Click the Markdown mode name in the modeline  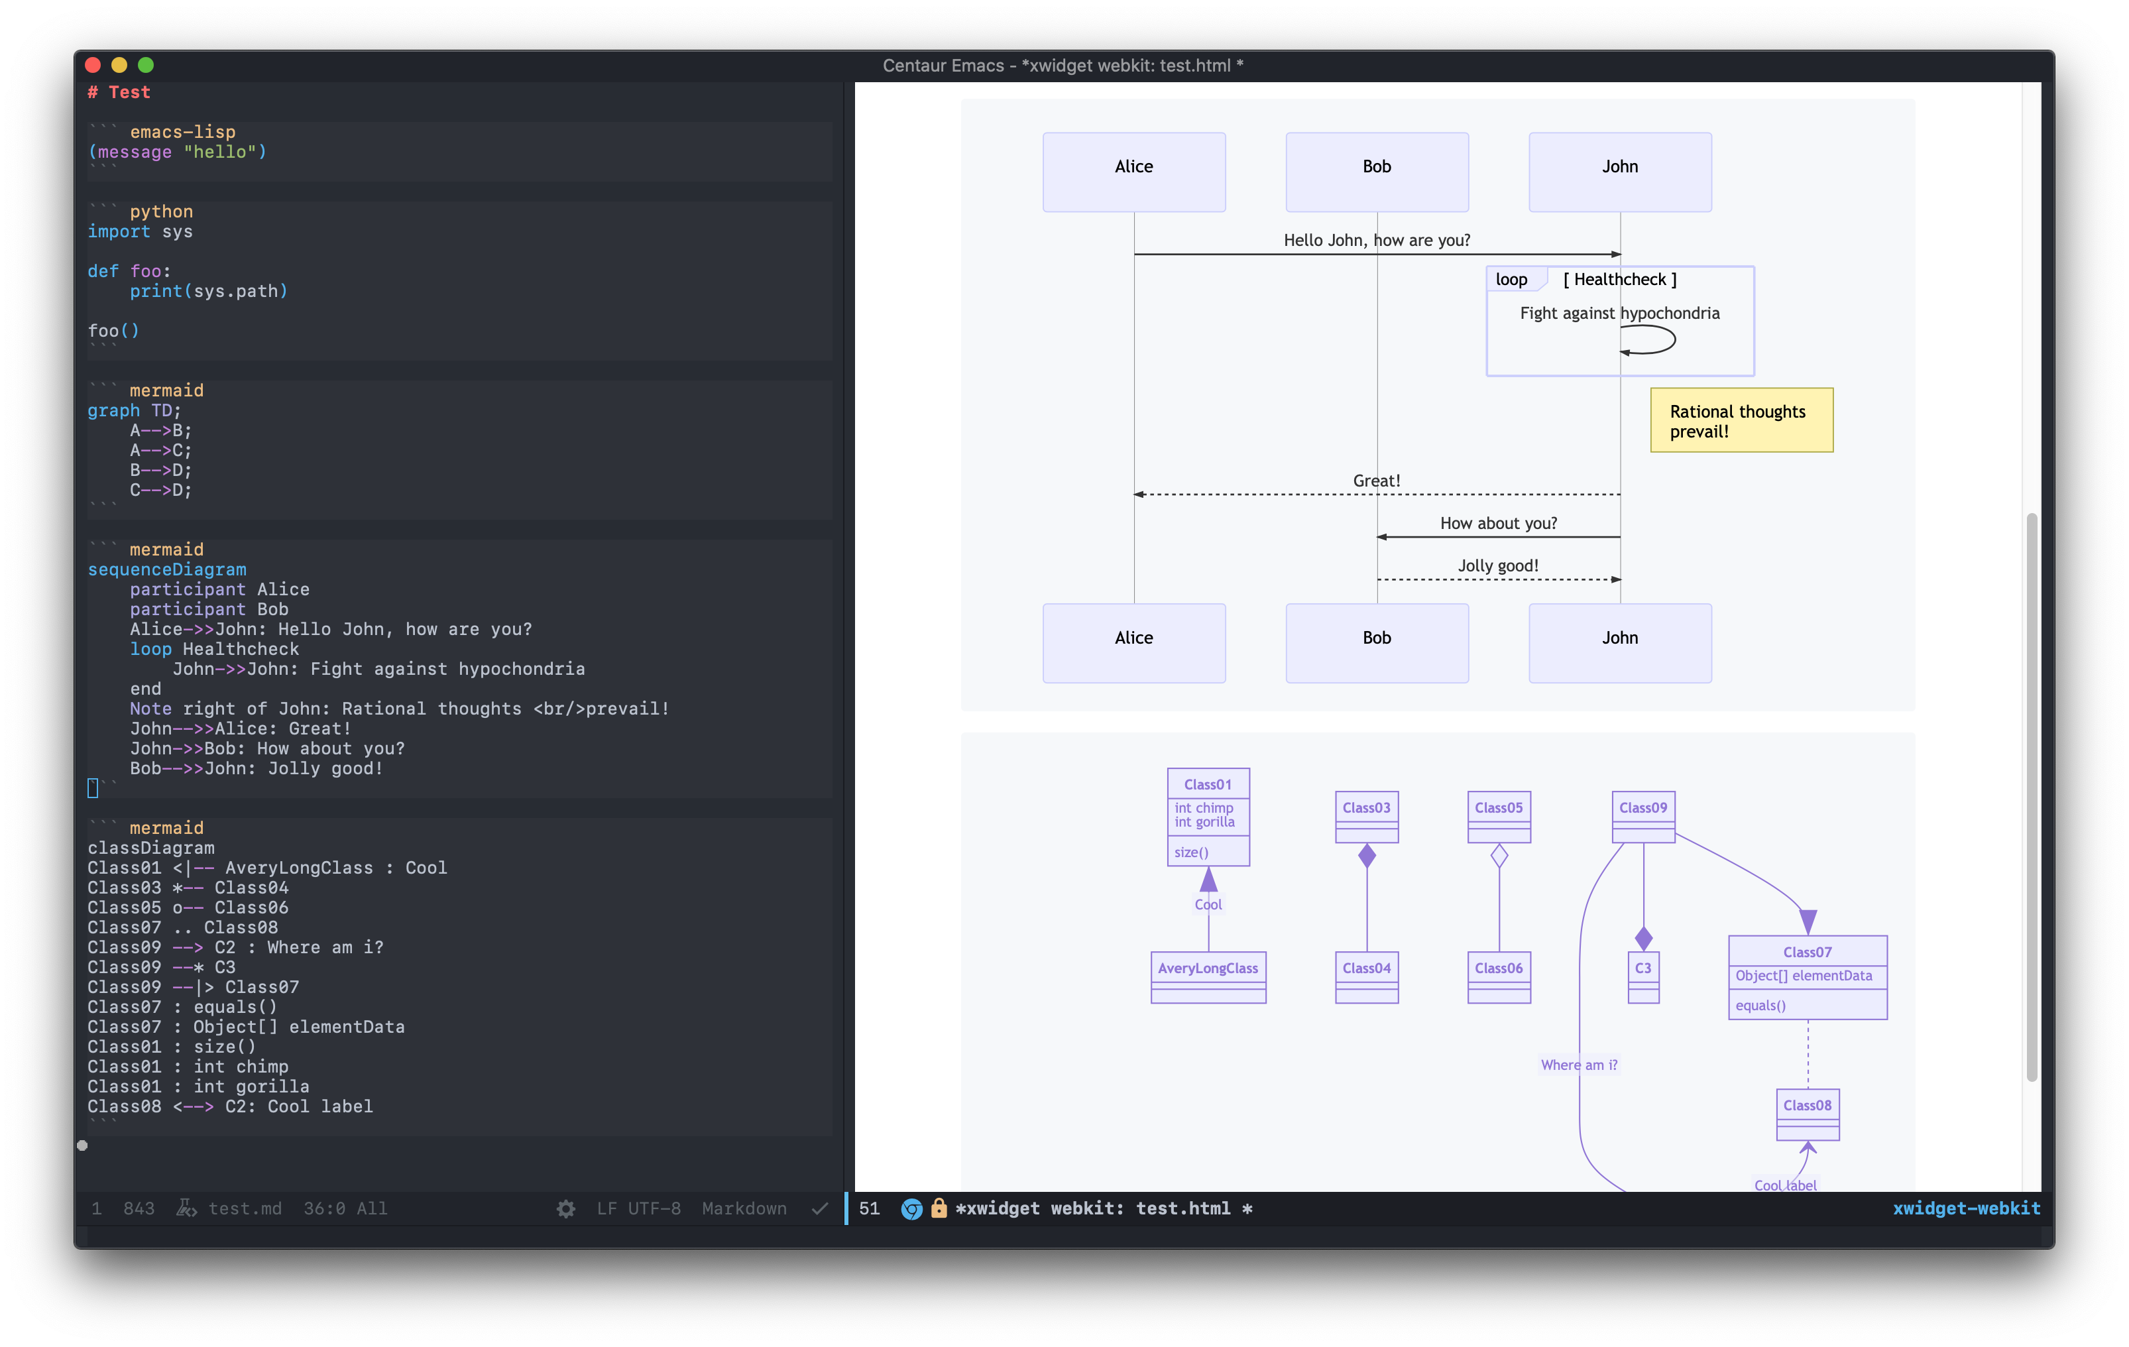pyautogui.click(x=744, y=1208)
